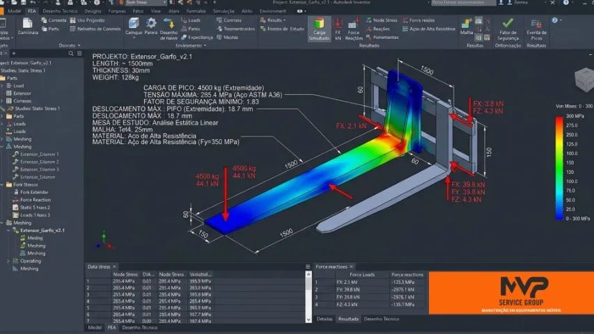Viewport: 594px width, 334px height.
Task: Click the Force Reactom icon
Action: [x=353, y=24]
